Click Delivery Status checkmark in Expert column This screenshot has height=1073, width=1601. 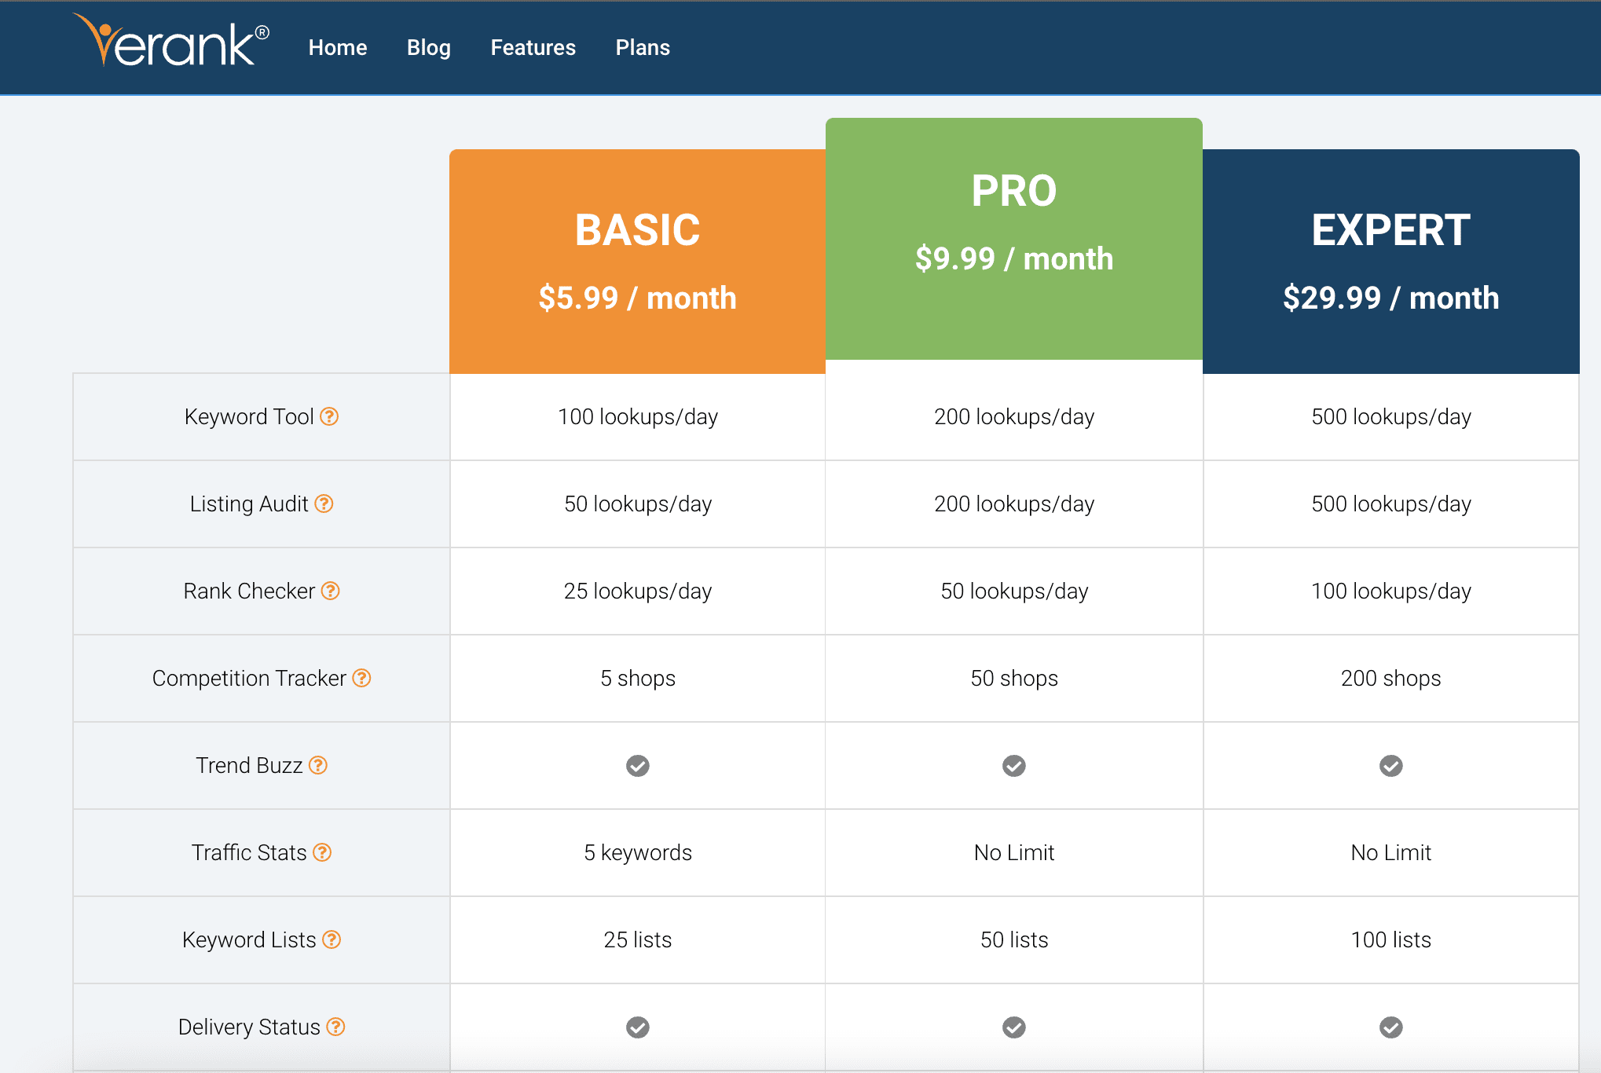(1391, 1027)
